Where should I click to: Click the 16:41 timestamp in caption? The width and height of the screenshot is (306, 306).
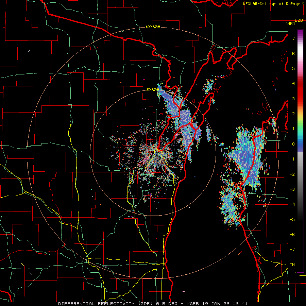pyautogui.click(x=241, y=304)
